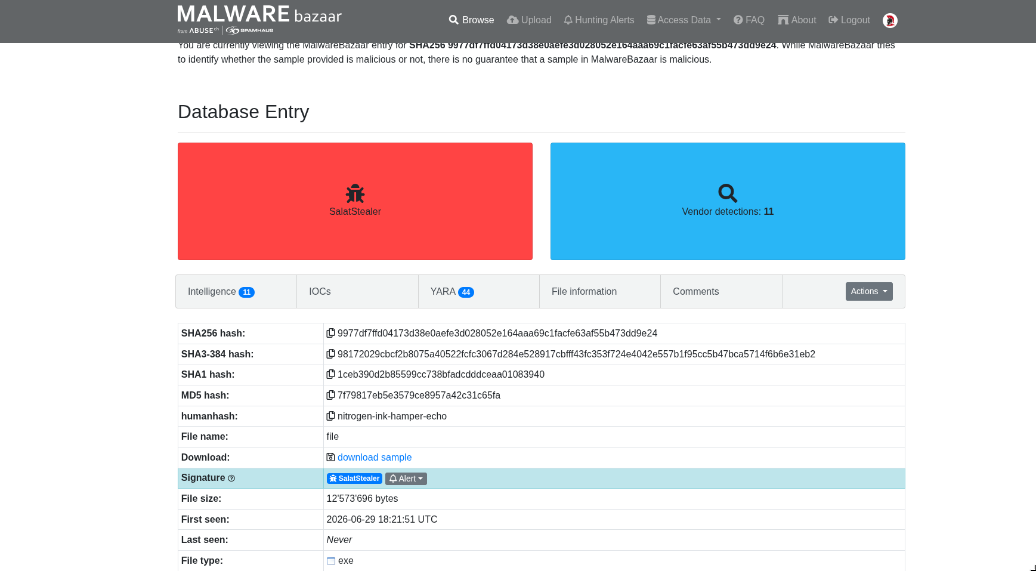Copy the SHA3-384 hash via copy icon
Viewport: 1036px width, 571px height.
[330, 354]
